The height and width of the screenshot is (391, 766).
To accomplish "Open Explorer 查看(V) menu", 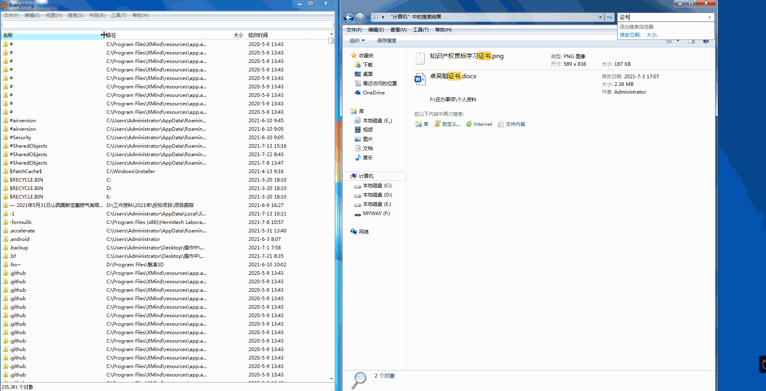I will pos(398,29).
